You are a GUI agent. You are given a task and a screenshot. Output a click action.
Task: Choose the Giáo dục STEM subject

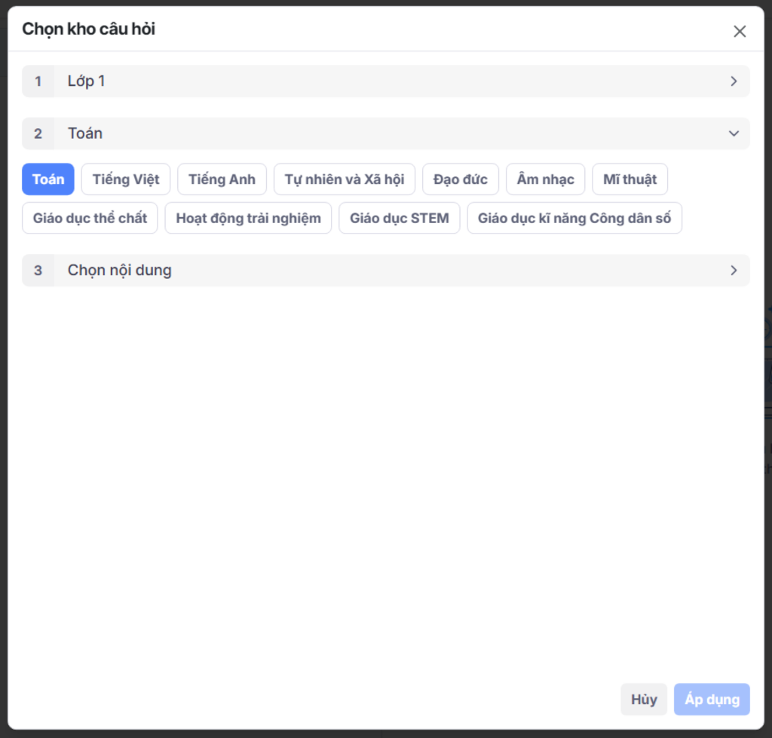coord(399,219)
